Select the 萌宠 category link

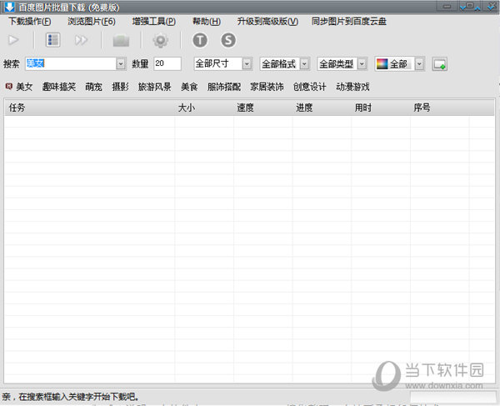(93, 87)
